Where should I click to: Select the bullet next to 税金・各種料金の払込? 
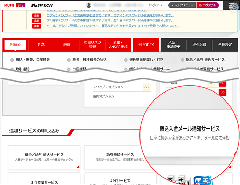[69, 60]
